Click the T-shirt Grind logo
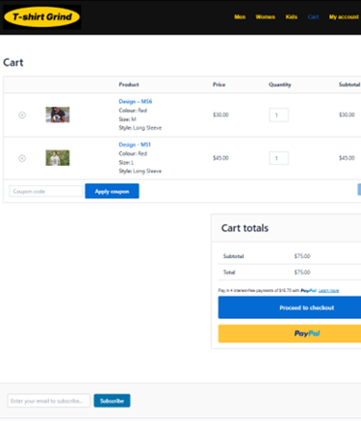Viewport: 361px width, 421px height. 42,16
